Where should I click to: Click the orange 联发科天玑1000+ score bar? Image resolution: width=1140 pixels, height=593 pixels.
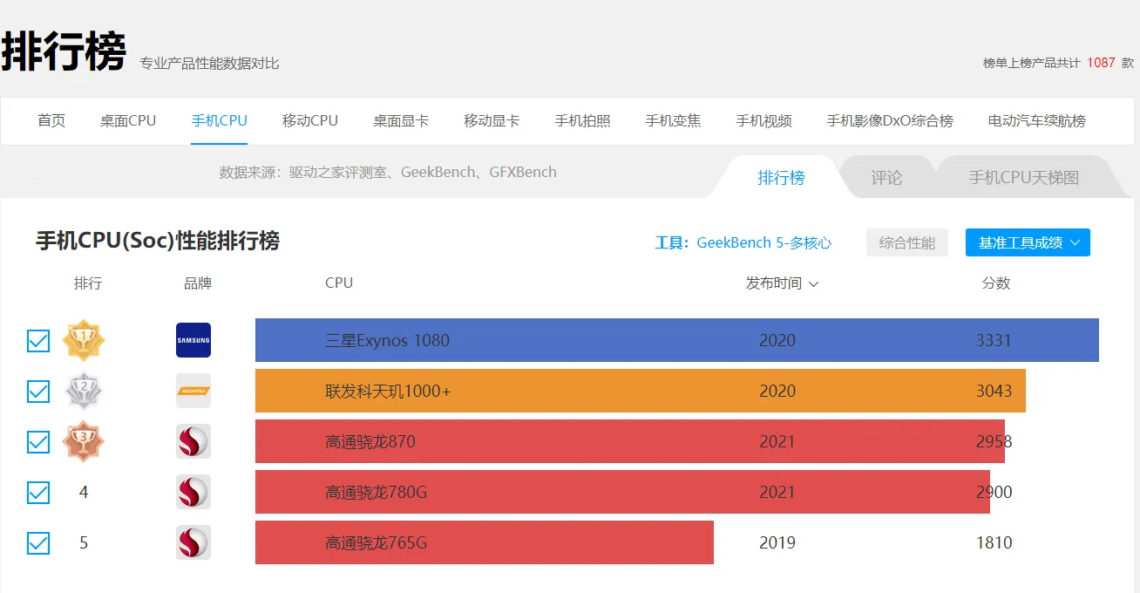641,391
